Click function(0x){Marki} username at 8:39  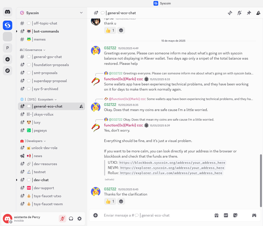pos(120,125)
